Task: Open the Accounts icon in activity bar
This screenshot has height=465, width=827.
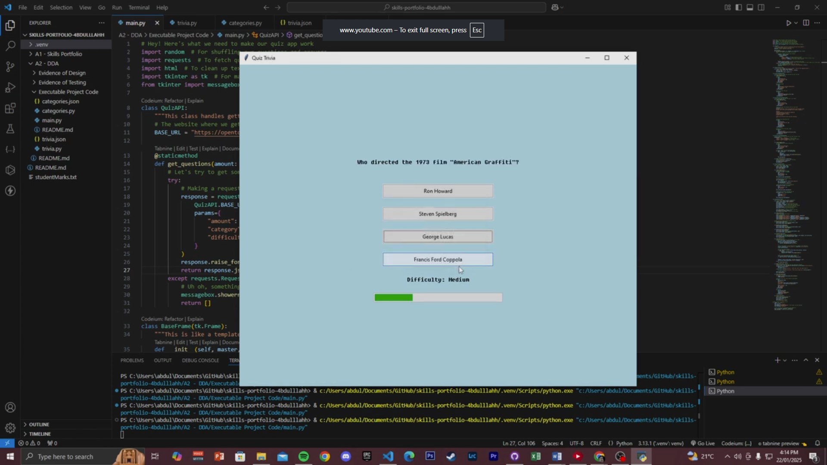Action: point(10,407)
